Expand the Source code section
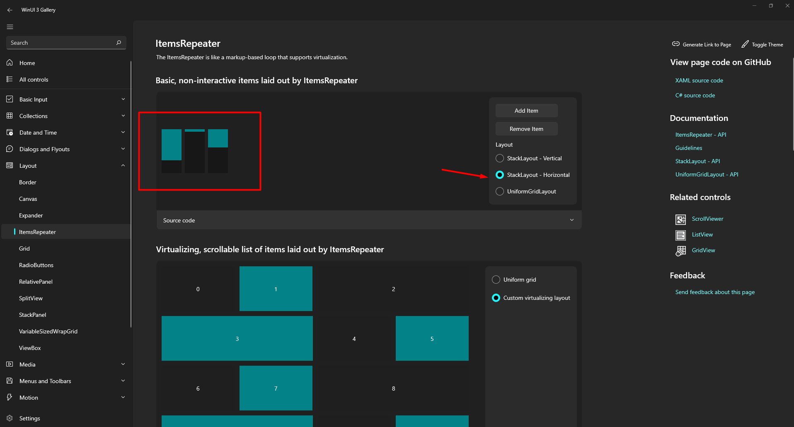This screenshot has height=427, width=794. click(x=369, y=220)
